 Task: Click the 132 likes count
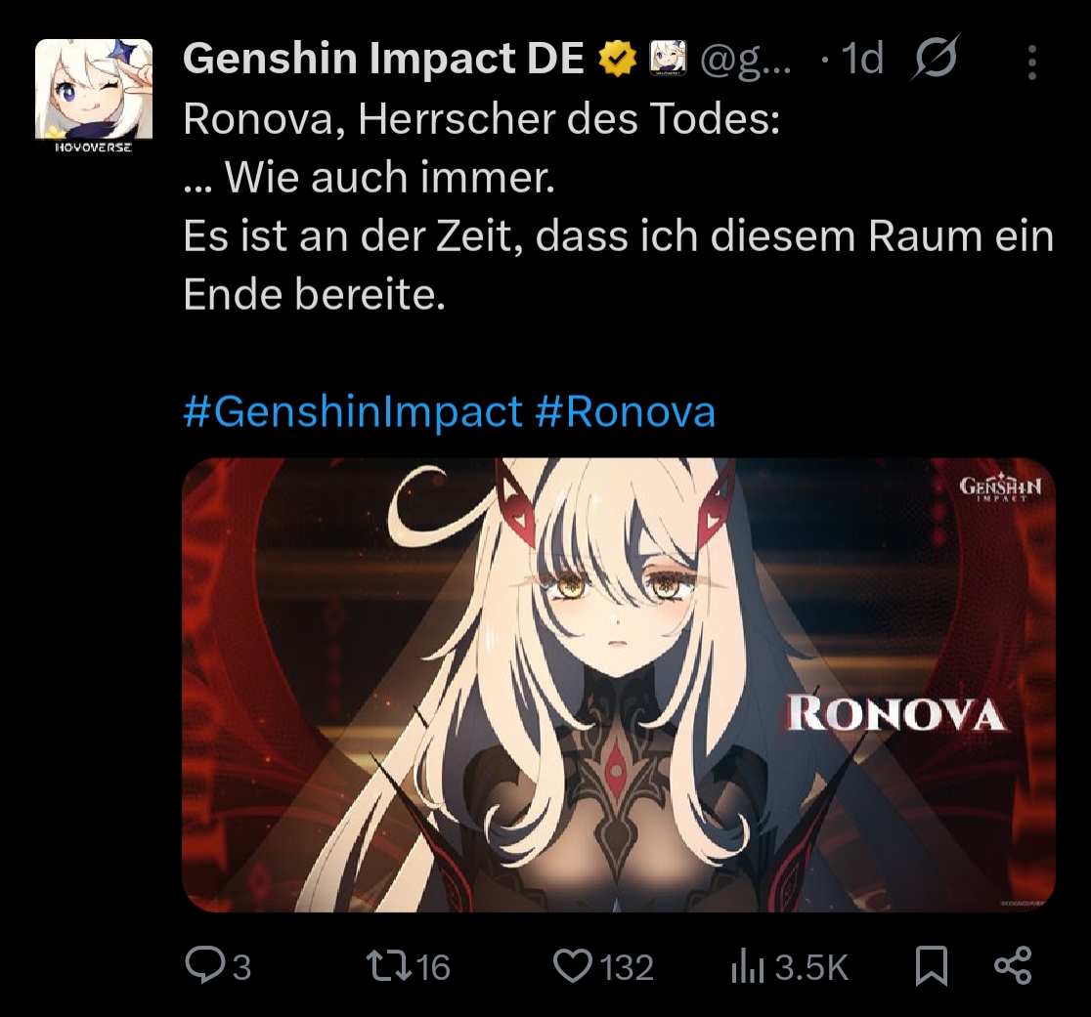pyautogui.click(x=627, y=967)
